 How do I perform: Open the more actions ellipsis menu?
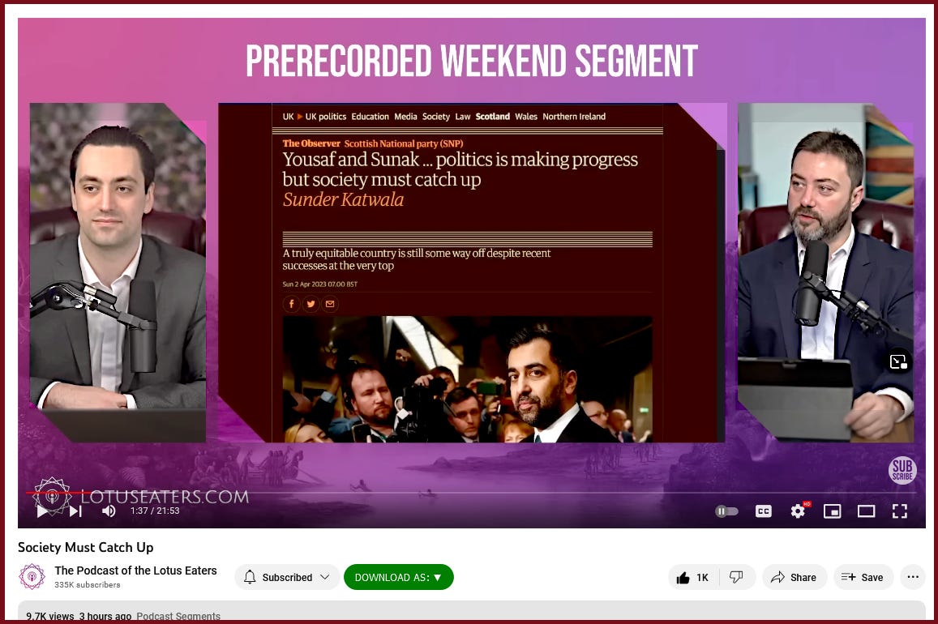click(913, 577)
